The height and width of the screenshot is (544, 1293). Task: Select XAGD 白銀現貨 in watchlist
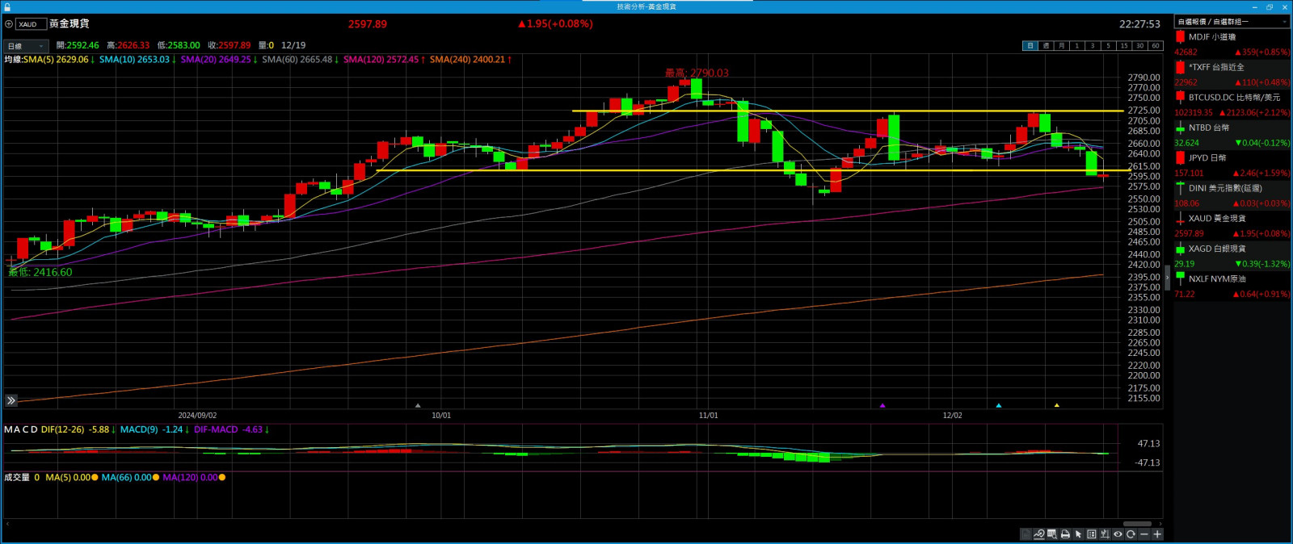(1216, 249)
